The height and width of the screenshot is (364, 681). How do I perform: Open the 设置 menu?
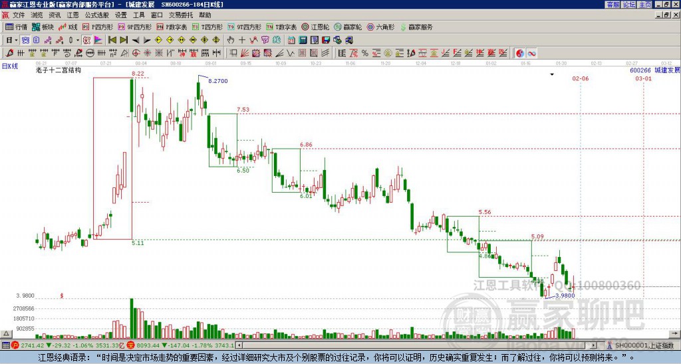pyautogui.click(x=121, y=15)
